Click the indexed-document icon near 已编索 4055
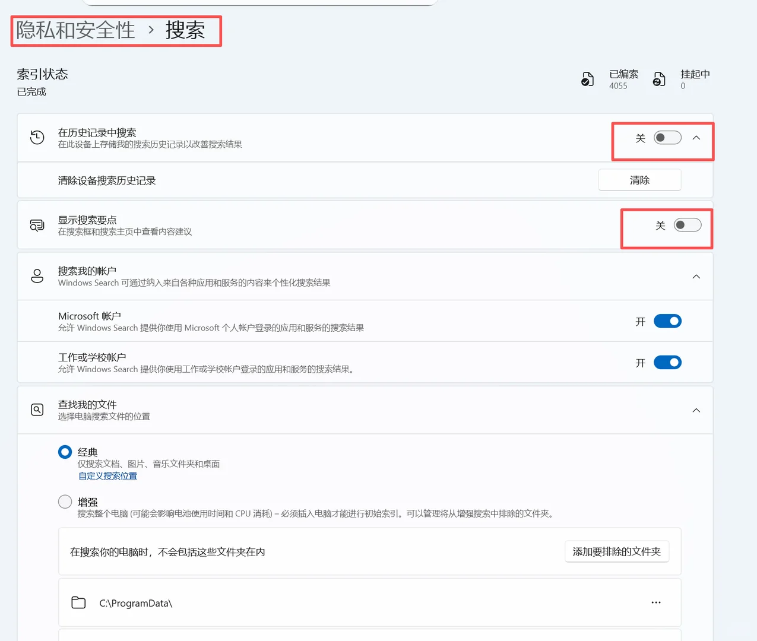Screen dimensions: 757x641 point(587,78)
